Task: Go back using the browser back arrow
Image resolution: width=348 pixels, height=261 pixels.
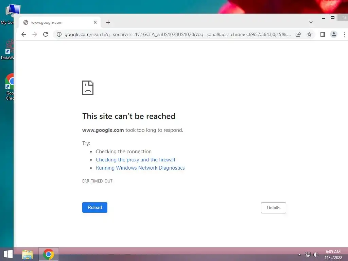Action: 24,34
